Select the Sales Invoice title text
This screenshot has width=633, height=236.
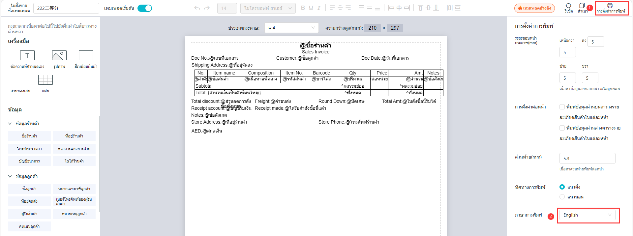[x=316, y=52]
